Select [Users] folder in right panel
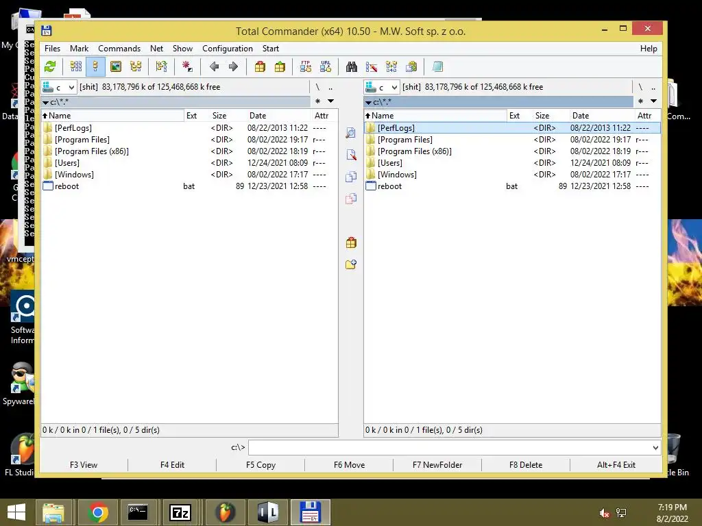 pos(389,163)
